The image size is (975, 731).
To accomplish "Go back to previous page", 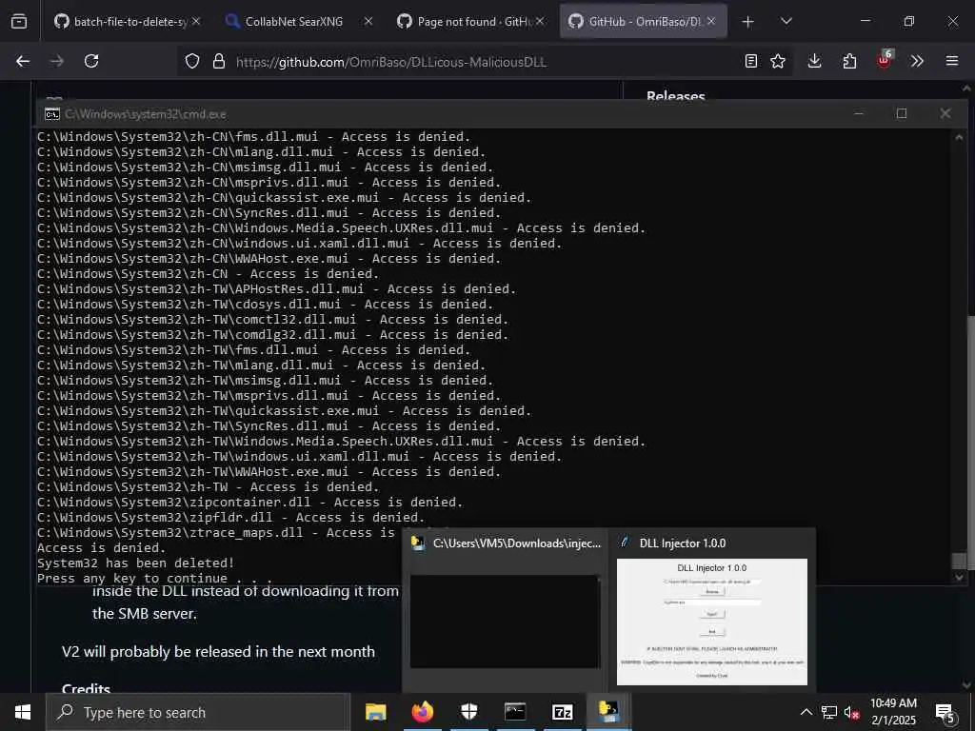I will 23,61.
